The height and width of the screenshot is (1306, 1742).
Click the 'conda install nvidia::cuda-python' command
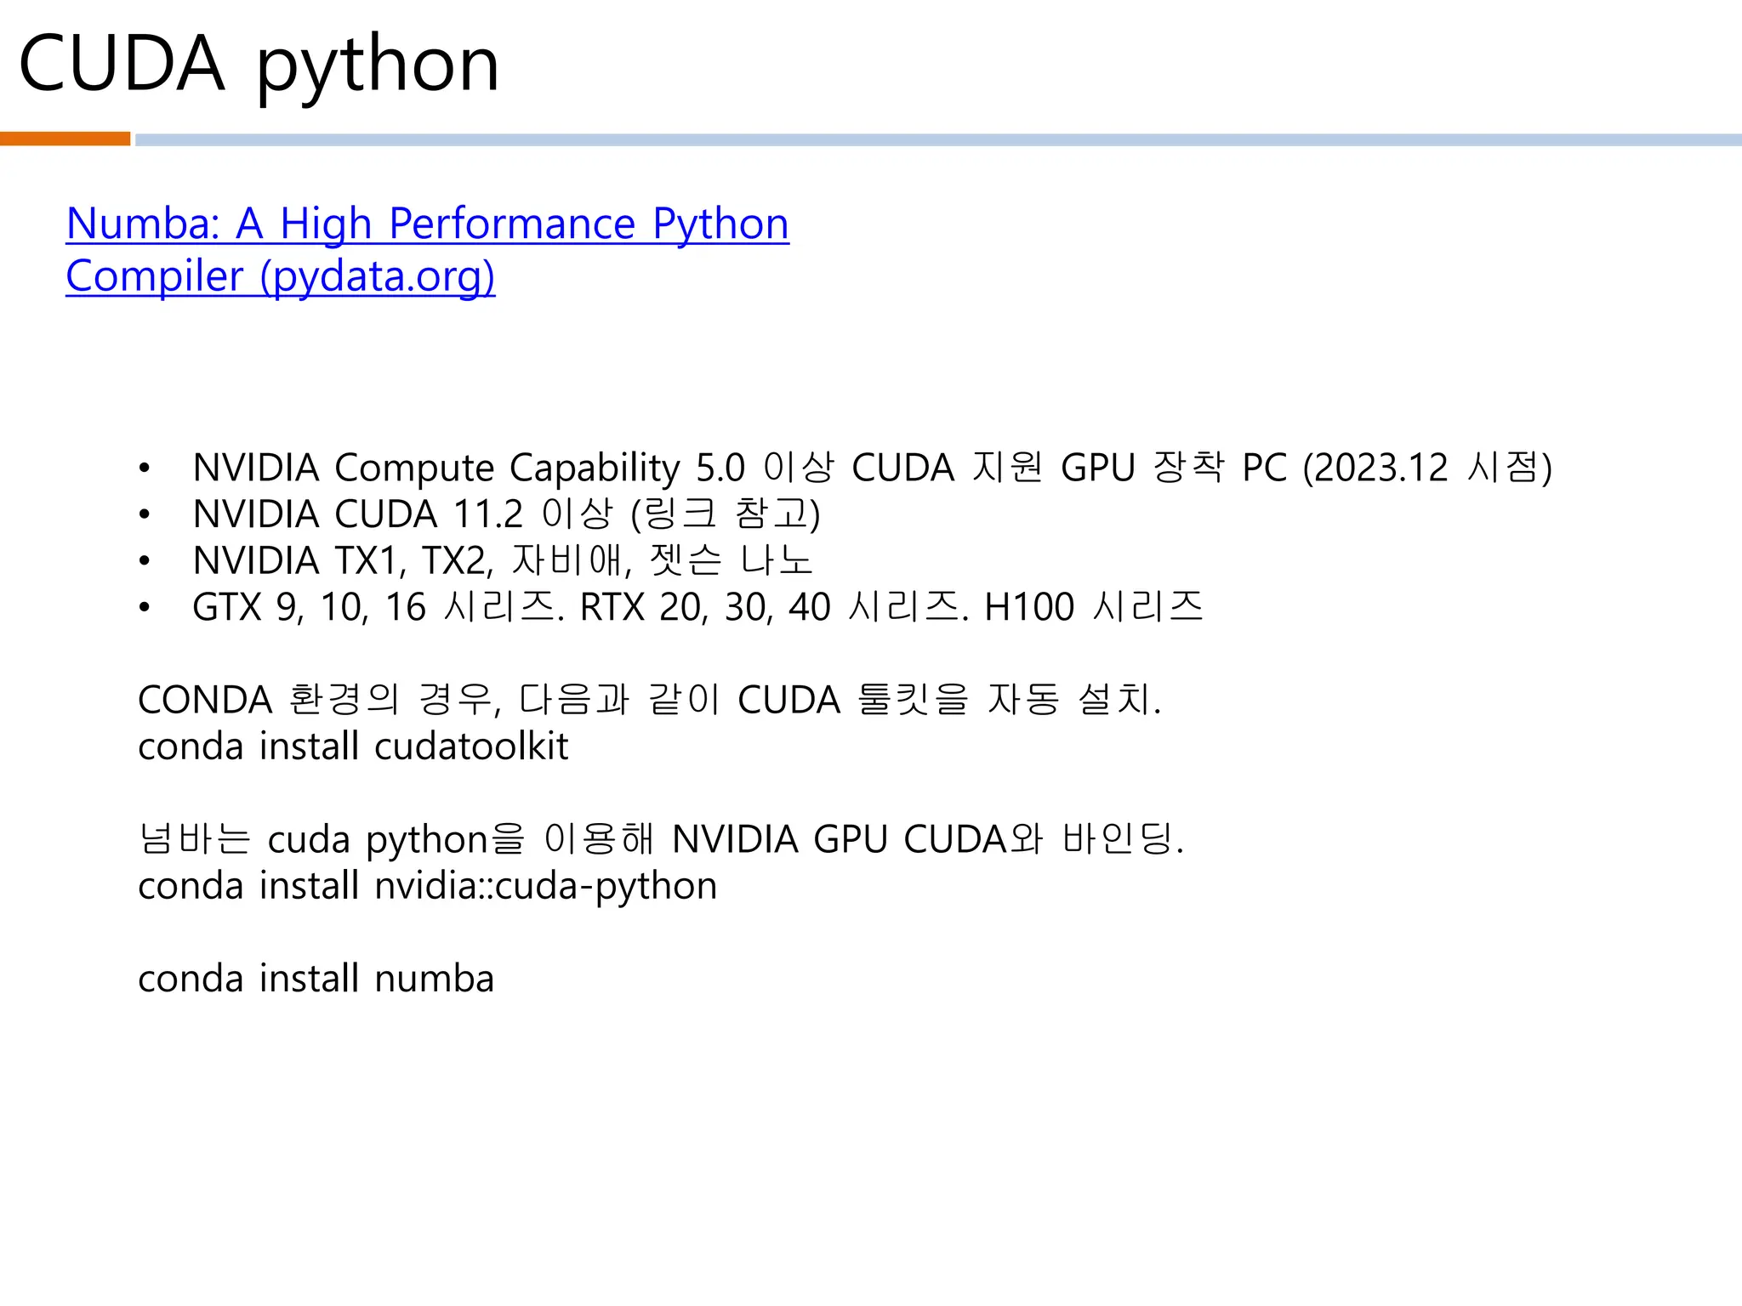click(427, 886)
